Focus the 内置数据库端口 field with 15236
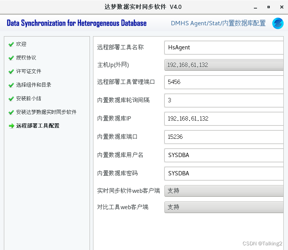Viewport: 288px width, 250px height. tap(224, 137)
